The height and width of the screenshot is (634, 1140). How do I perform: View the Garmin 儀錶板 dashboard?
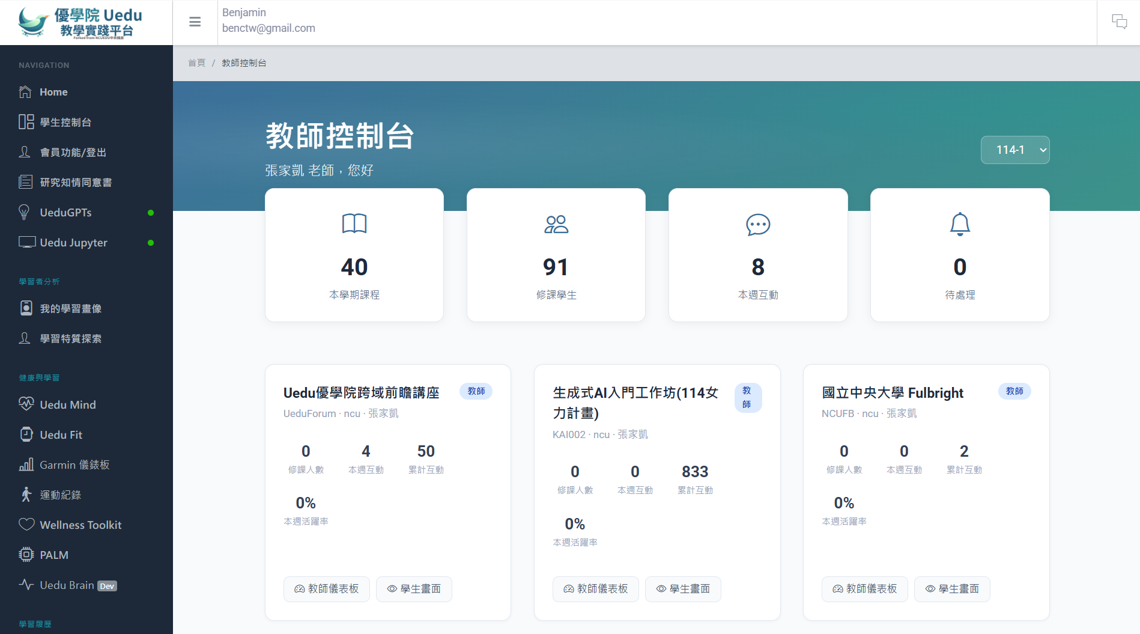point(73,465)
